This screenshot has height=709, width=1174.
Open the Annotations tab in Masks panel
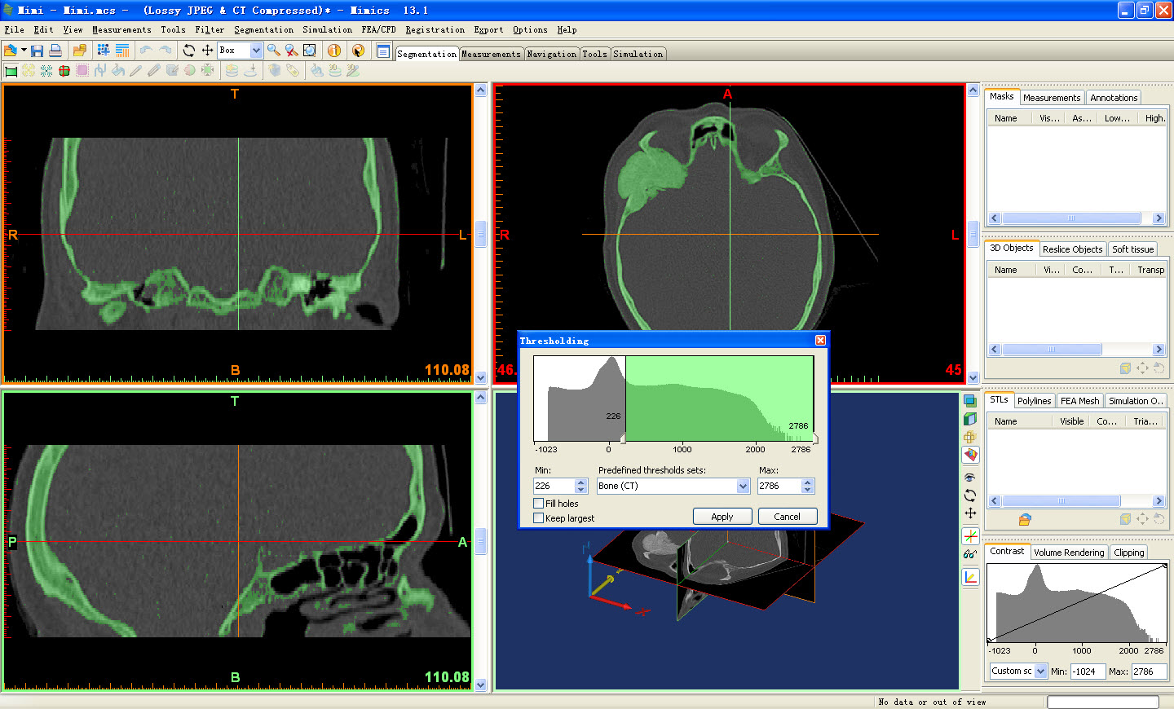pyautogui.click(x=1114, y=98)
